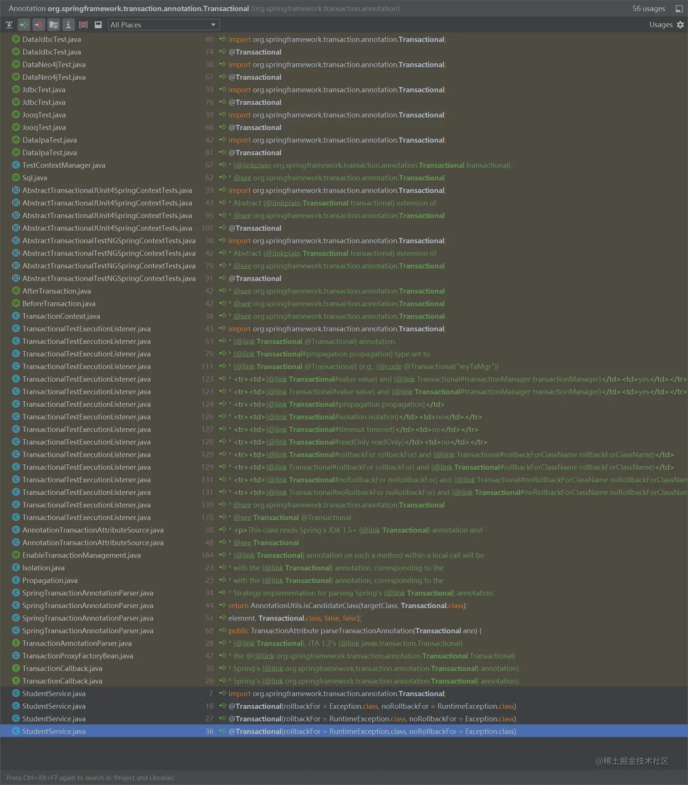
Task: Select TransactionCallback.java line 30 usage
Action: pos(344,668)
